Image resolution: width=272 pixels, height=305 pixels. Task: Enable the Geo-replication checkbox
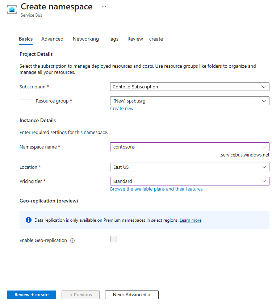pyautogui.click(x=114, y=239)
